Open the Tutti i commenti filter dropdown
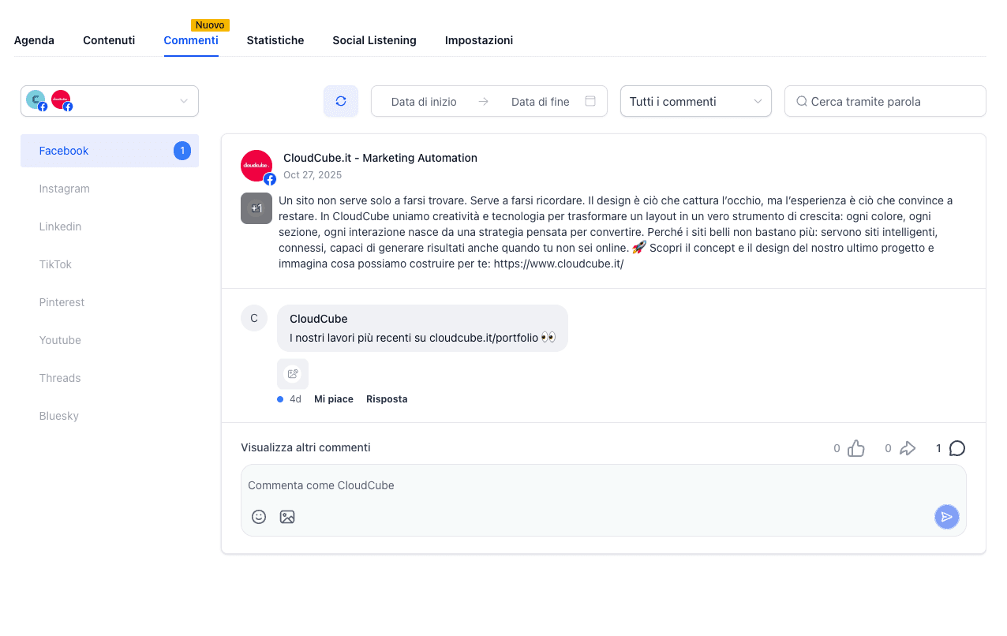 [696, 101]
